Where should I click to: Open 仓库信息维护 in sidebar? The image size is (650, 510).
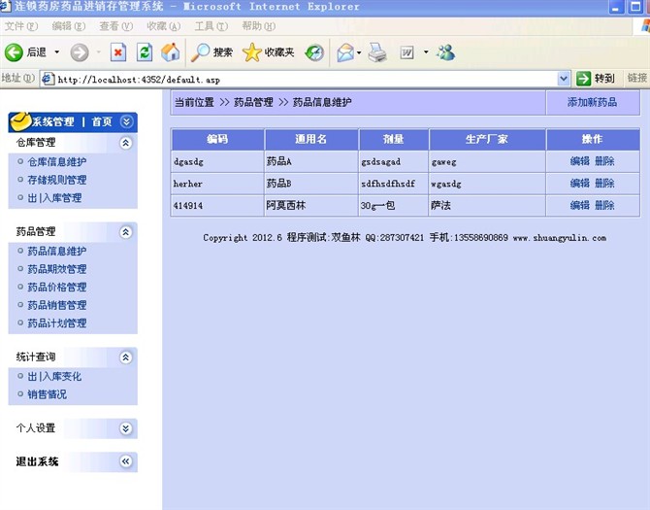coord(57,162)
